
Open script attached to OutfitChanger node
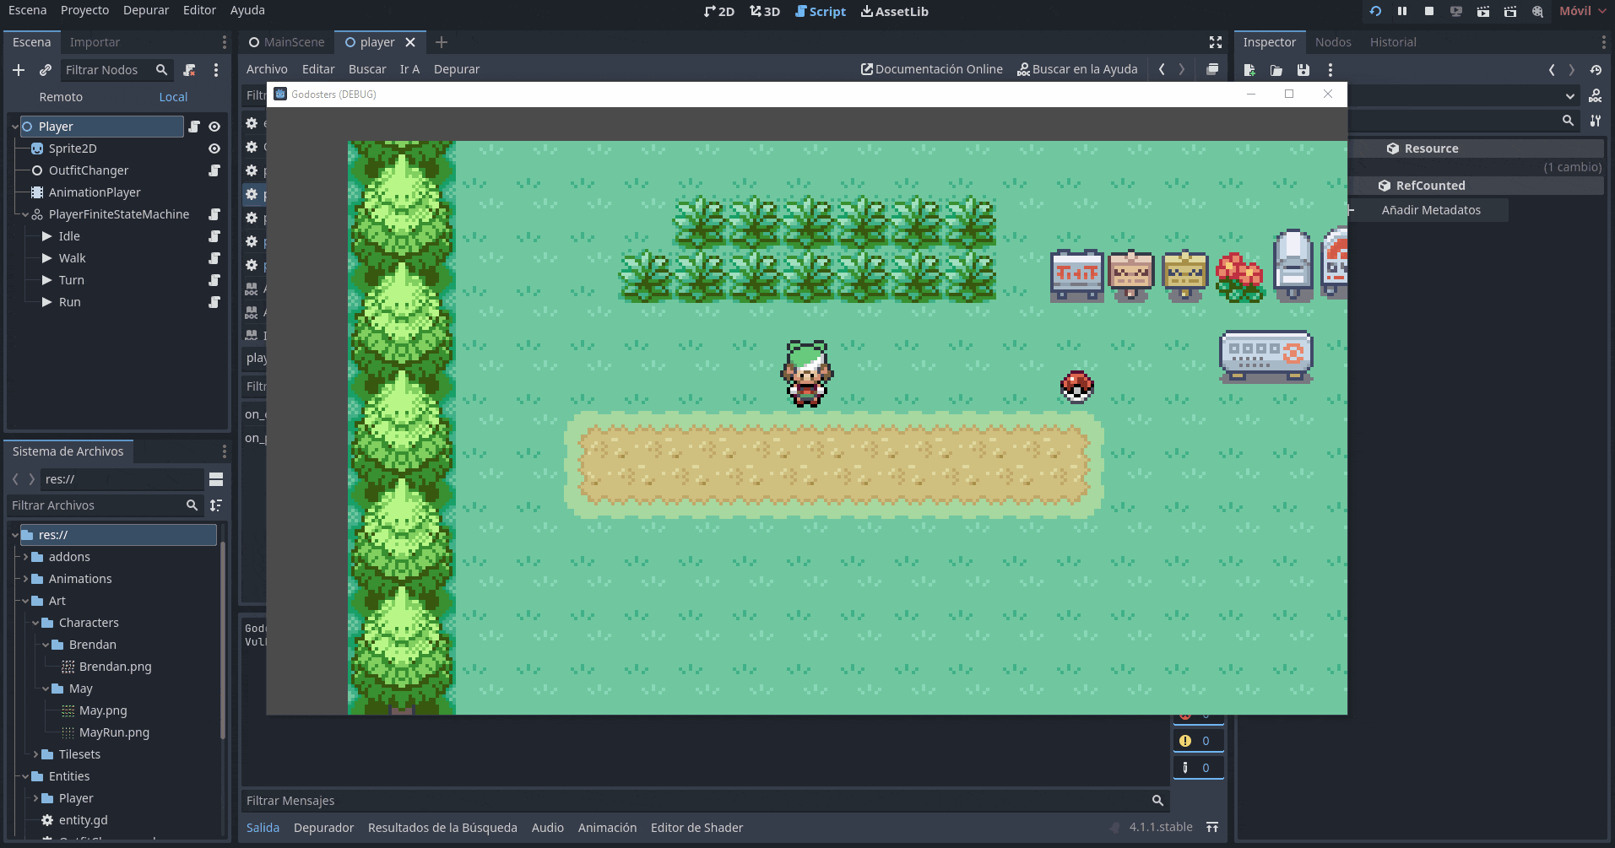pyautogui.click(x=214, y=170)
